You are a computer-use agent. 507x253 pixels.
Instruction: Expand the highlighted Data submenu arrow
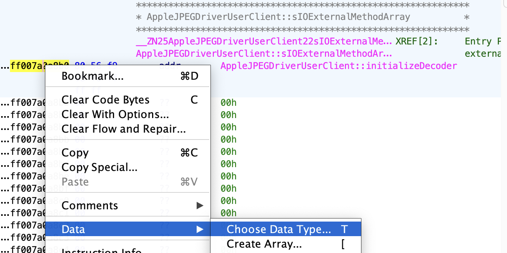click(200, 229)
